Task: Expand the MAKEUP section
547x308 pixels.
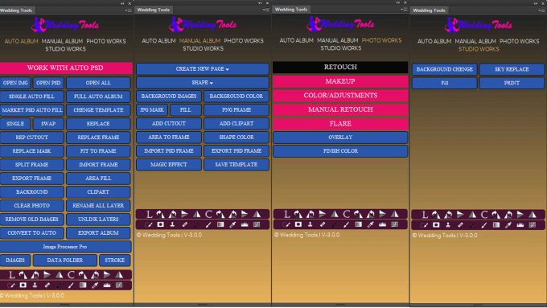Action: tap(340, 81)
